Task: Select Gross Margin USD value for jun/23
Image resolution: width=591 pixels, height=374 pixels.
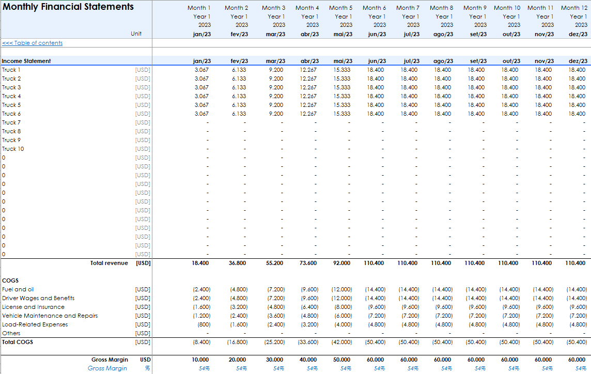Action: click(376, 360)
